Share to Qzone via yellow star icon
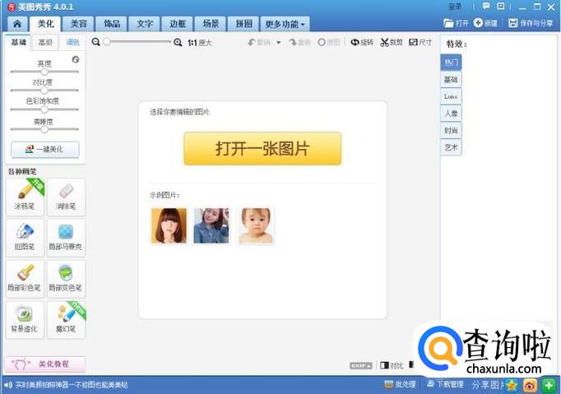 coord(512,385)
